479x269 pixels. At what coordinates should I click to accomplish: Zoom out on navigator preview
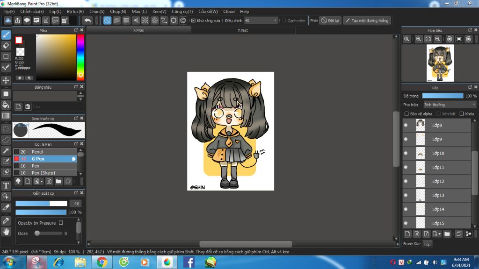pos(437,39)
